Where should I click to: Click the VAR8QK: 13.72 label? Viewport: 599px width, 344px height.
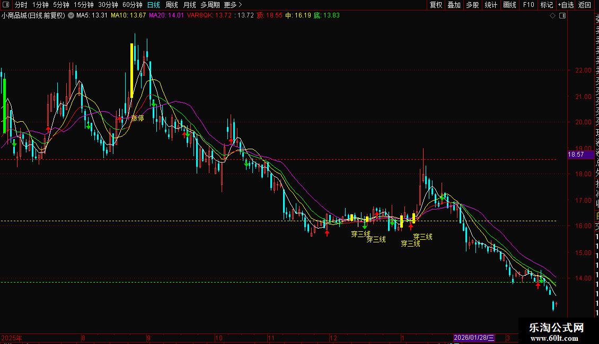pos(209,16)
